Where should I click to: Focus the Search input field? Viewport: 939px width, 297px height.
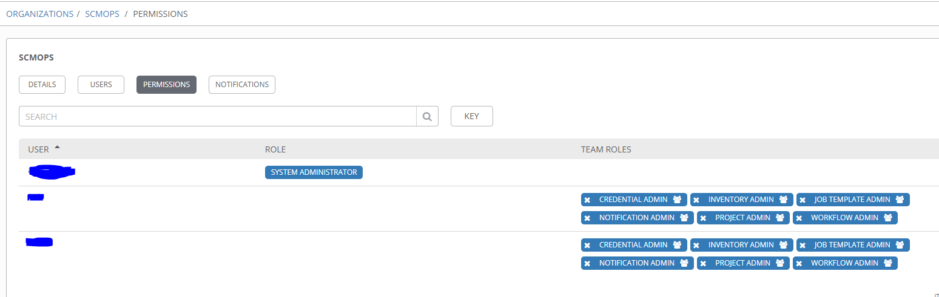[x=218, y=116]
